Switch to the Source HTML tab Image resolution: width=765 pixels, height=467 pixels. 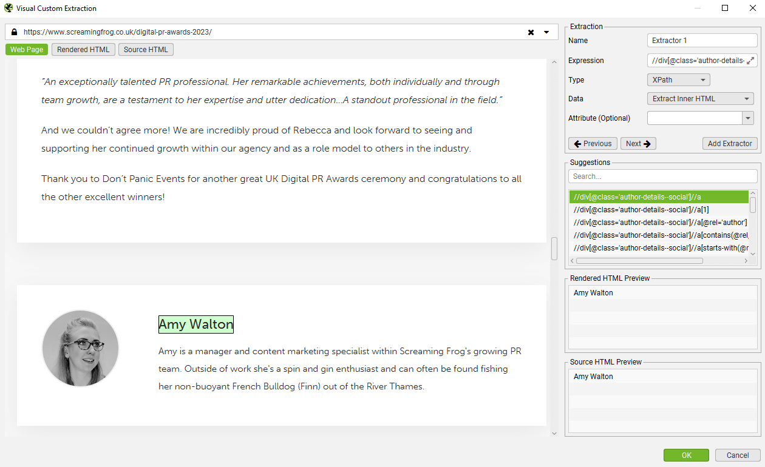tap(146, 49)
